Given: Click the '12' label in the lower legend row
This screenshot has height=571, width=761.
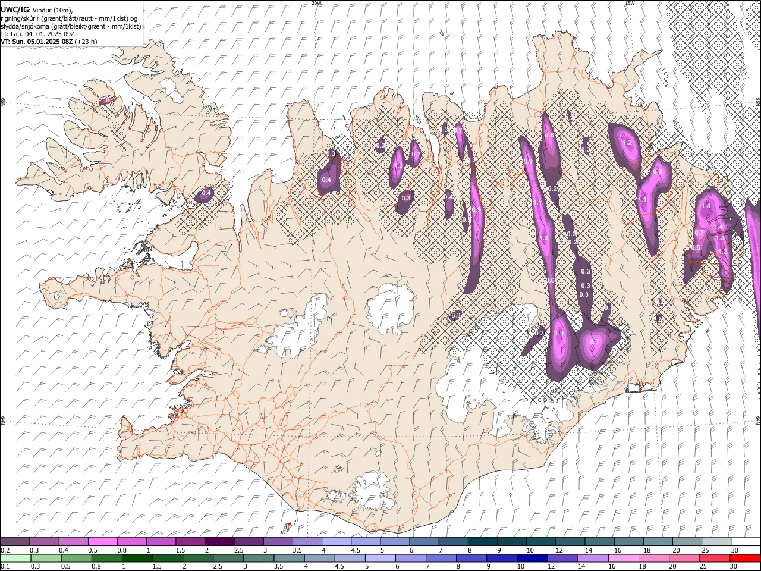Looking at the screenshot, I should 551,567.
